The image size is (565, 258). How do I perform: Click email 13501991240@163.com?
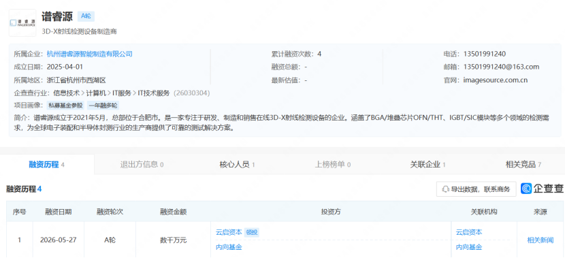pyautogui.click(x=501, y=67)
